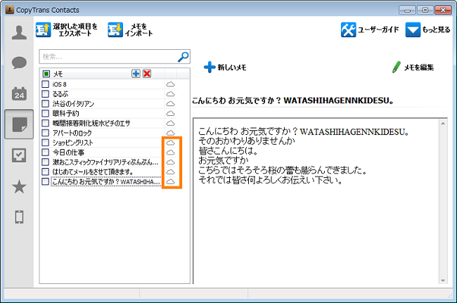Select the iOS 8 note
457x303 pixels.
coord(60,84)
